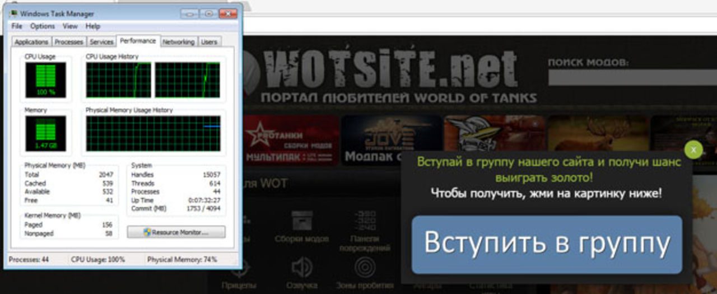
Task: Switch to the Processes tab
Action: [69, 42]
